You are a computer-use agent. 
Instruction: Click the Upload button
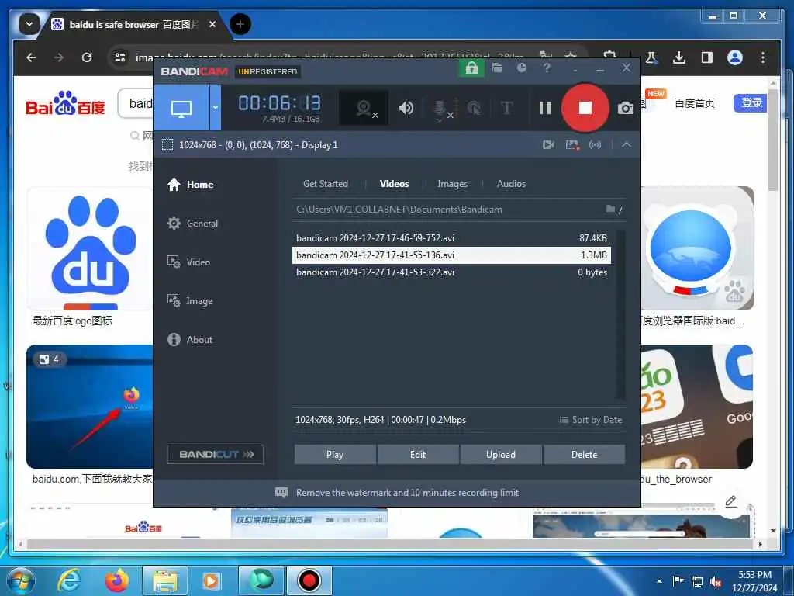coord(501,455)
